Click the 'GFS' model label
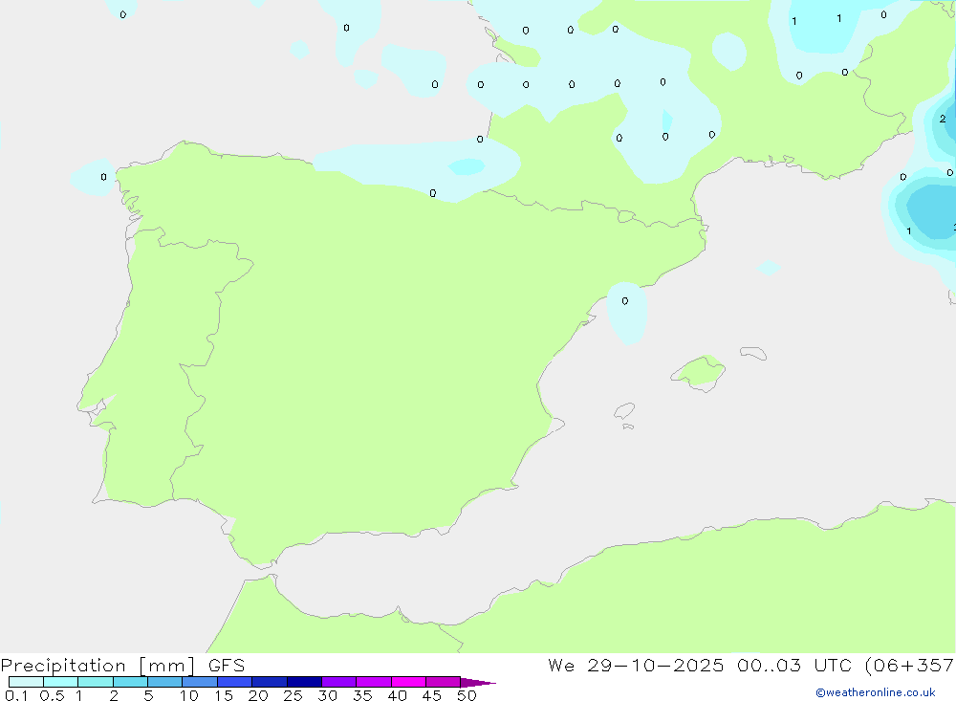The height and width of the screenshot is (701, 956). coord(227,666)
